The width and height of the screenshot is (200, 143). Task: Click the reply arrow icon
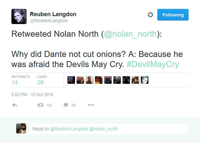point(14,105)
